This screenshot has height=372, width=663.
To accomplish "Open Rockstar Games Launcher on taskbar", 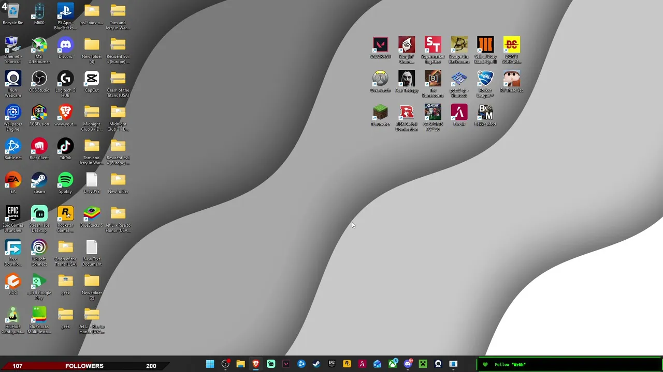I will click(x=347, y=364).
